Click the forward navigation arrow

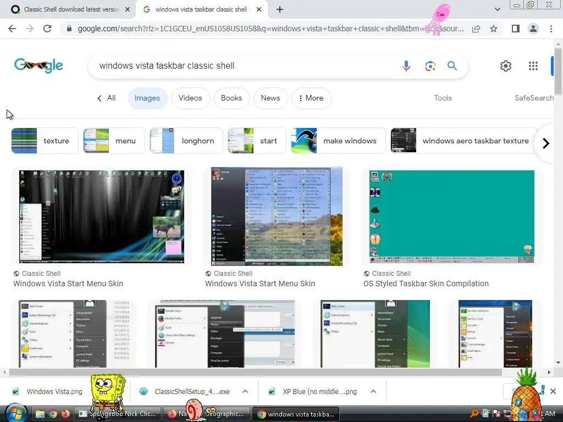tap(30, 29)
